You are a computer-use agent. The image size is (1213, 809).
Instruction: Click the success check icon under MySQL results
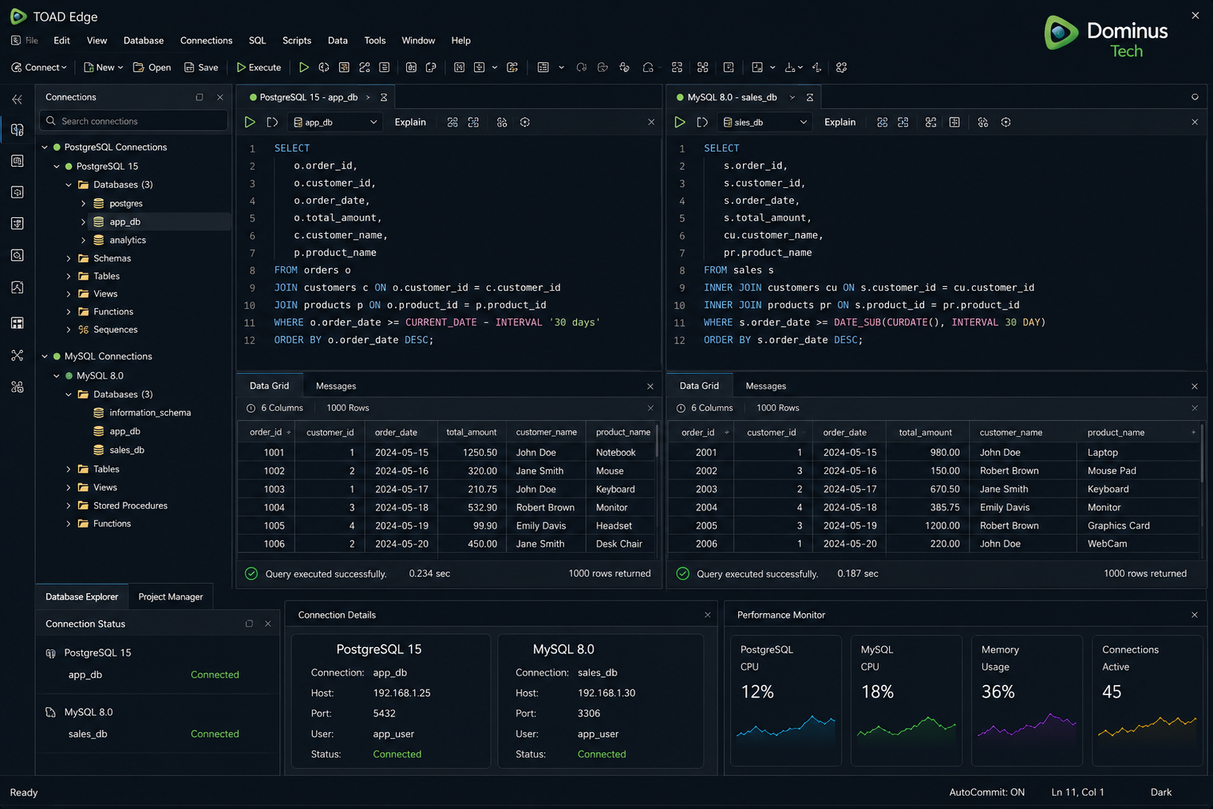[683, 574]
